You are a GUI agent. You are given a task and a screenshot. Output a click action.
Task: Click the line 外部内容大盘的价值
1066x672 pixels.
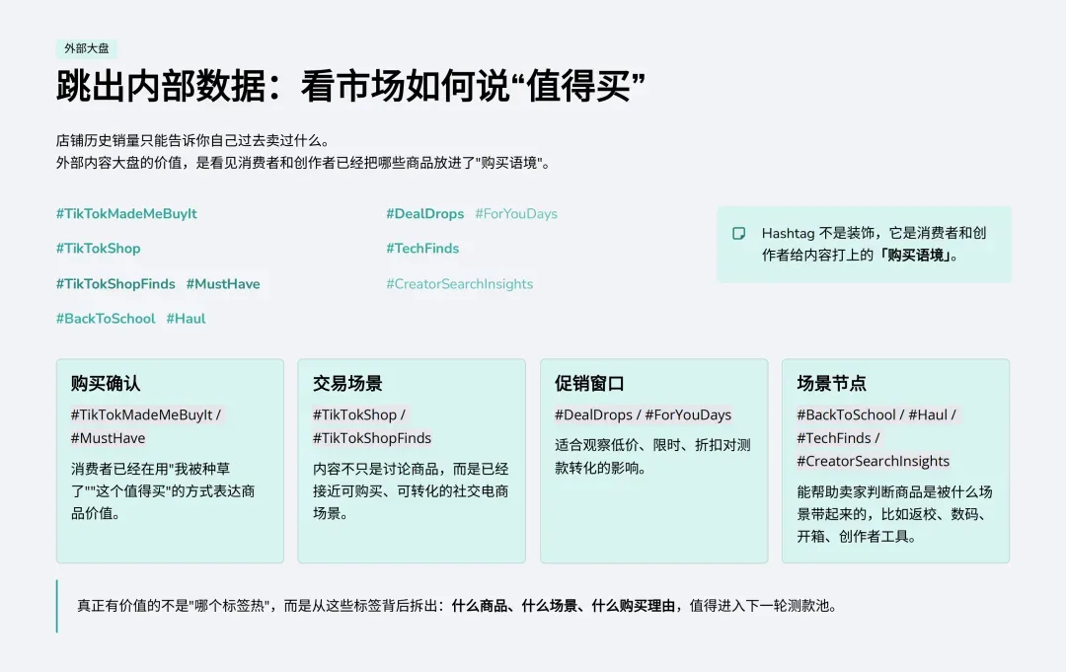click(x=303, y=163)
